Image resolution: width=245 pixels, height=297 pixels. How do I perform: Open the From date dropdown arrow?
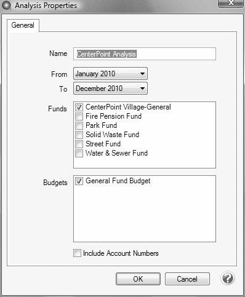click(x=142, y=74)
